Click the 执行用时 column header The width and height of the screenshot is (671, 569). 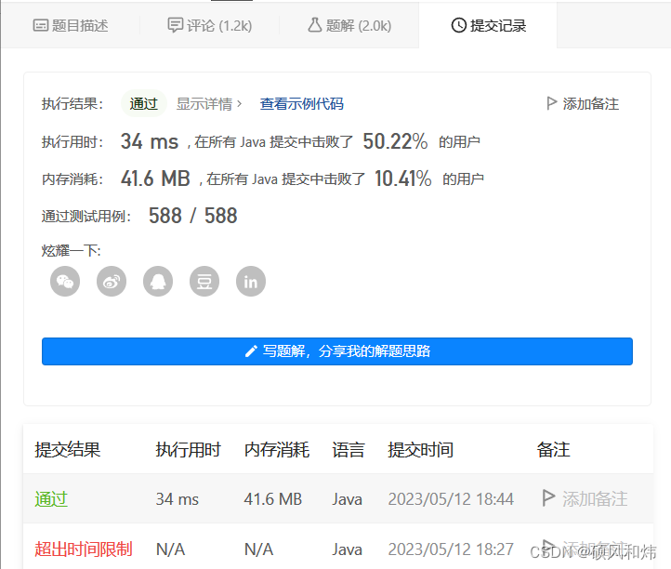[x=188, y=450]
